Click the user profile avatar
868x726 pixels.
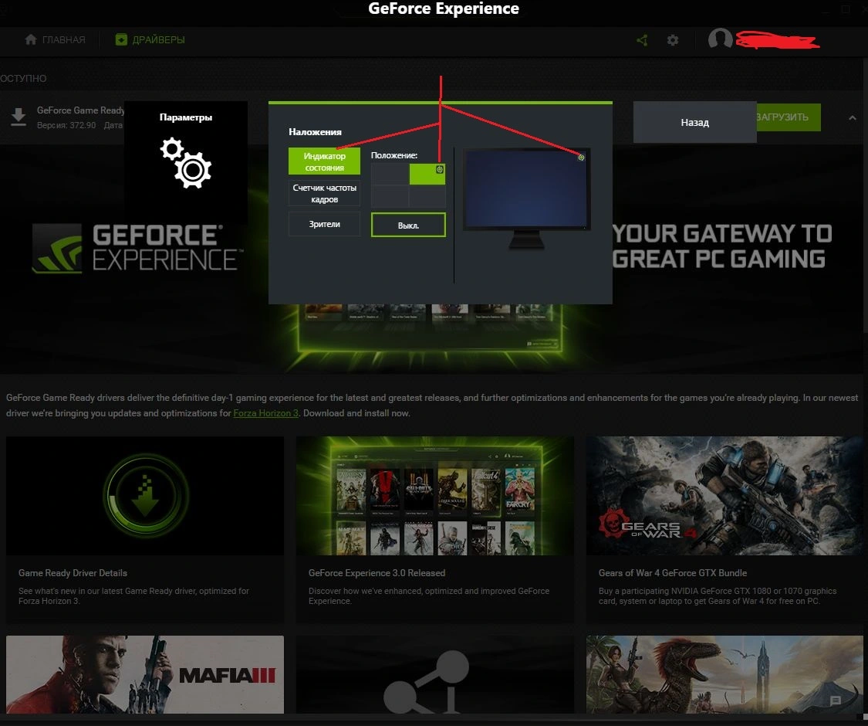[720, 39]
